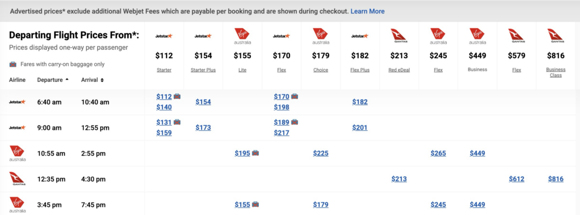Click the carry-on baggage icon beside the $112 fare
Viewport: 580px width, 215px height.
[177, 96]
